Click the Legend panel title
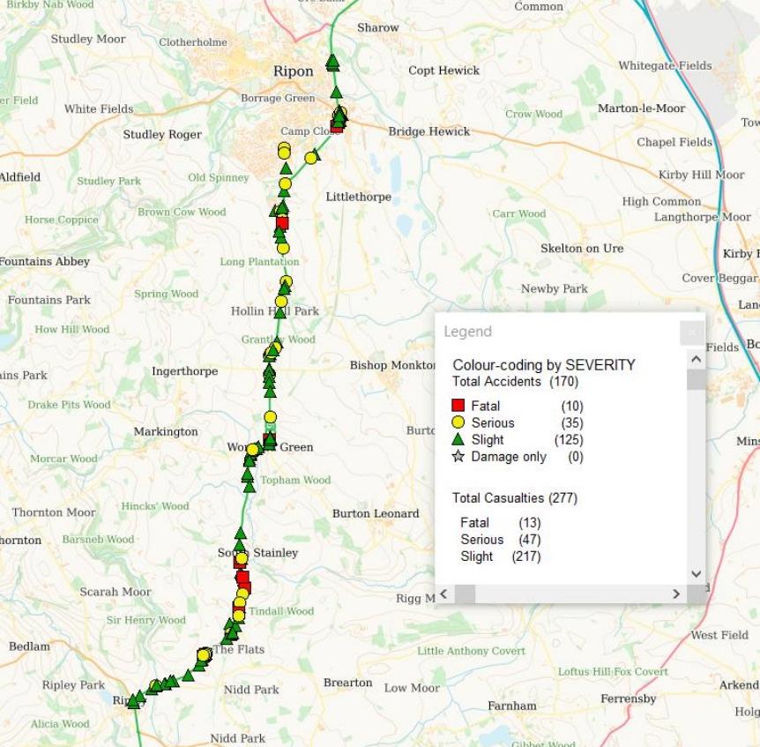This screenshot has height=747, width=760. coord(467,332)
